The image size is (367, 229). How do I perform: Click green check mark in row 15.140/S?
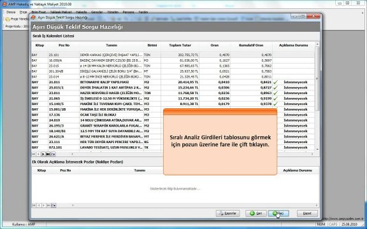(x=275, y=104)
